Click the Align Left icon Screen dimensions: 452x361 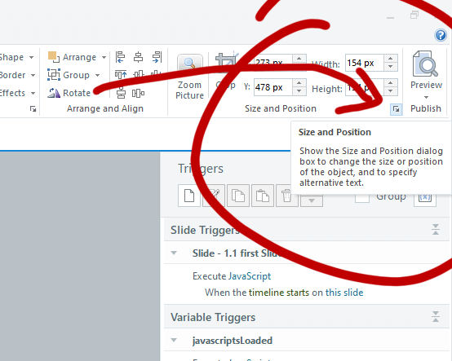pyautogui.click(x=120, y=57)
